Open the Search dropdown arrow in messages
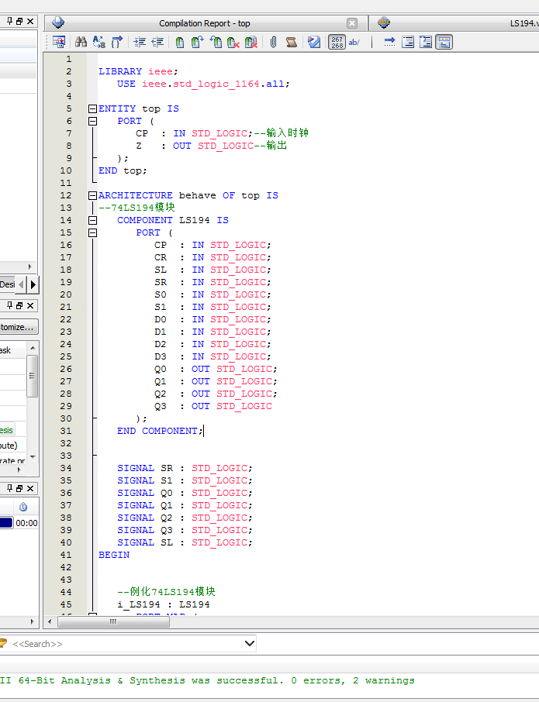The width and height of the screenshot is (539, 702). click(x=250, y=643)
